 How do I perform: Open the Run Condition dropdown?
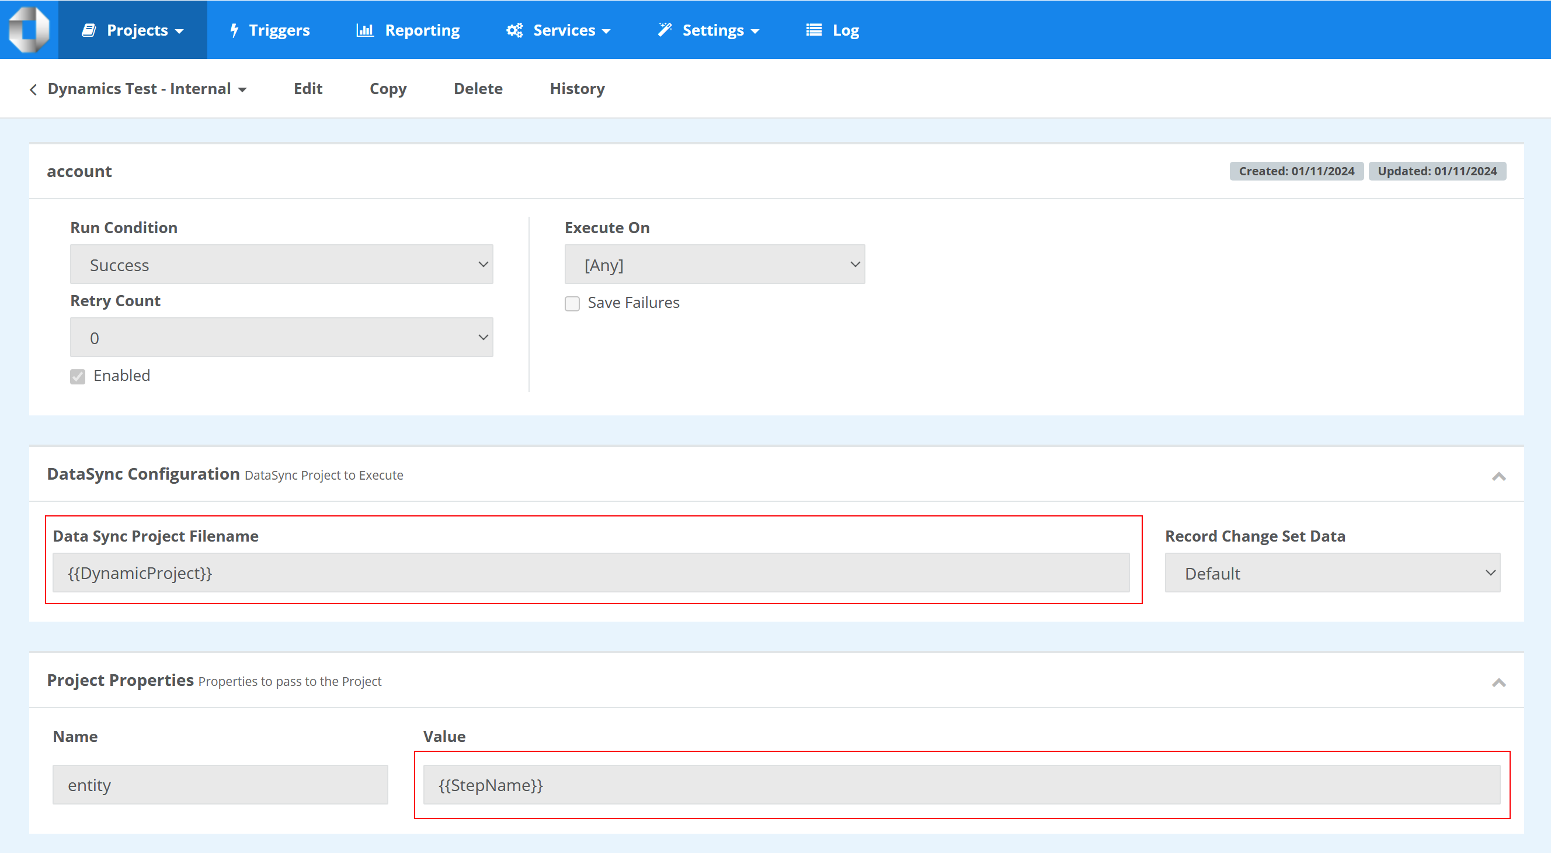[x=282, y=265]
